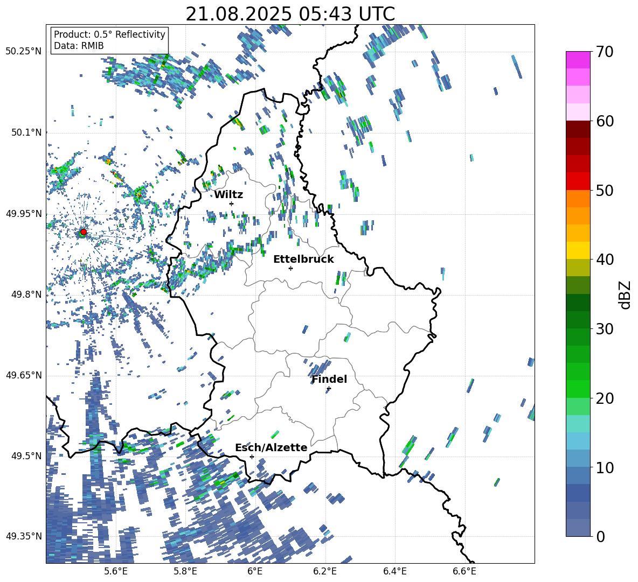Click the dark green colorbar swatch above 30
The height and width of the screenshot is (582, 638).
point(578,303)
